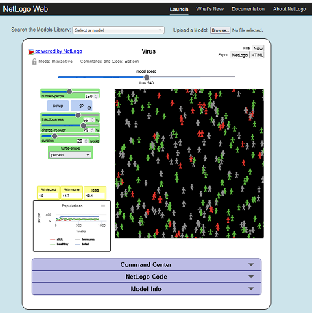This screenshot has height=313, width=312.
Task: Open the Populations plot hamburger menu
Action: 104,206
